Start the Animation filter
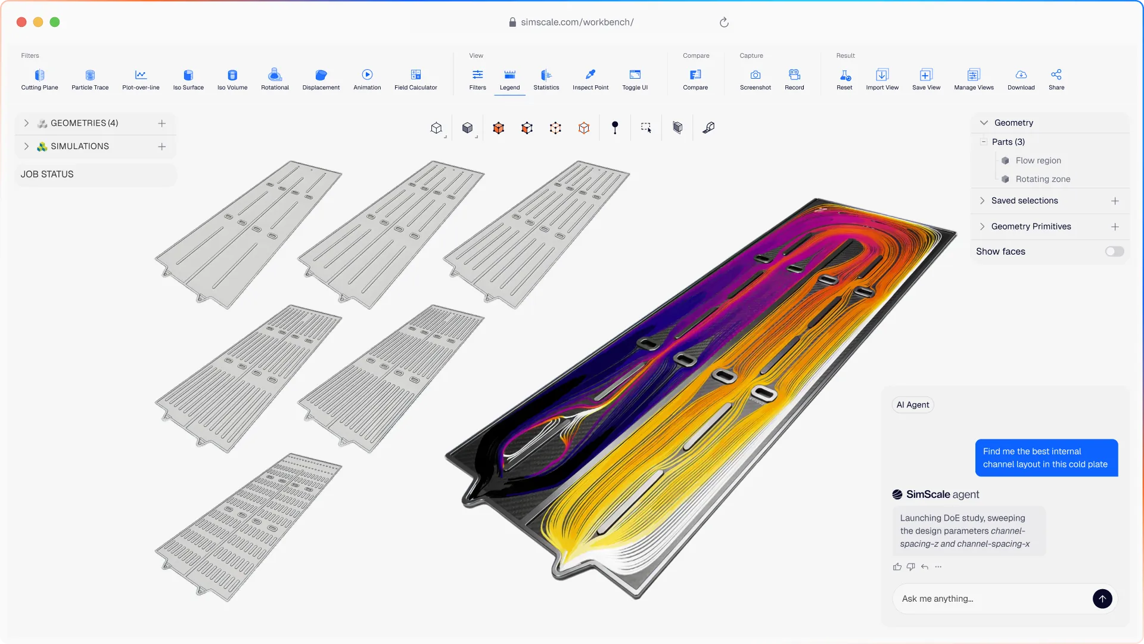The width and height of the screenshot is (1144, 644). point(367,79)
